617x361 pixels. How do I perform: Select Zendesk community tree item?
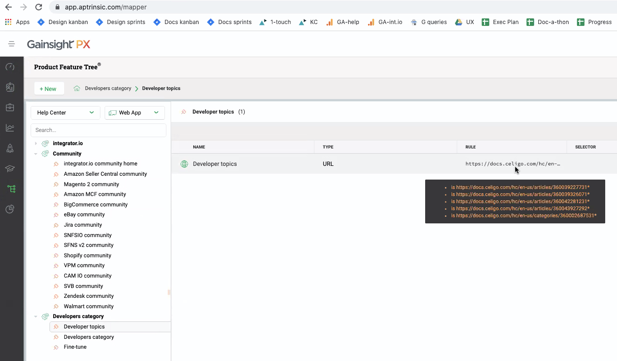89,296
